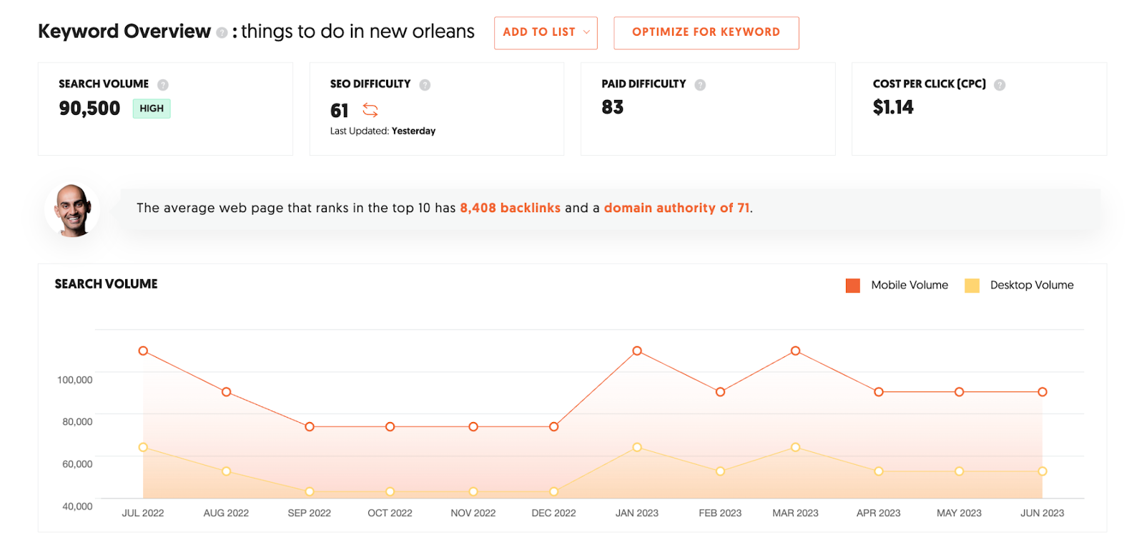Click the SEO Difficulty refresh arrows icon
The image size is (1144, 547).
click(370, 110)
